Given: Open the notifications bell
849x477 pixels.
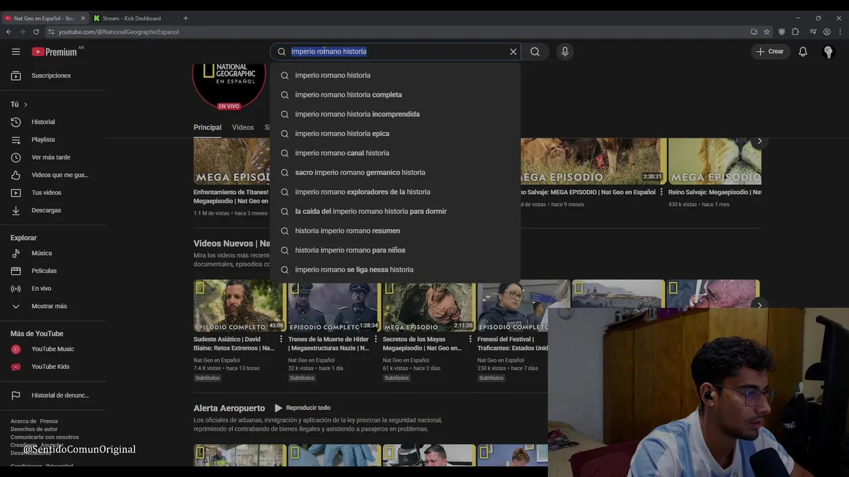Looking at the screenshot, I should 803,52.
